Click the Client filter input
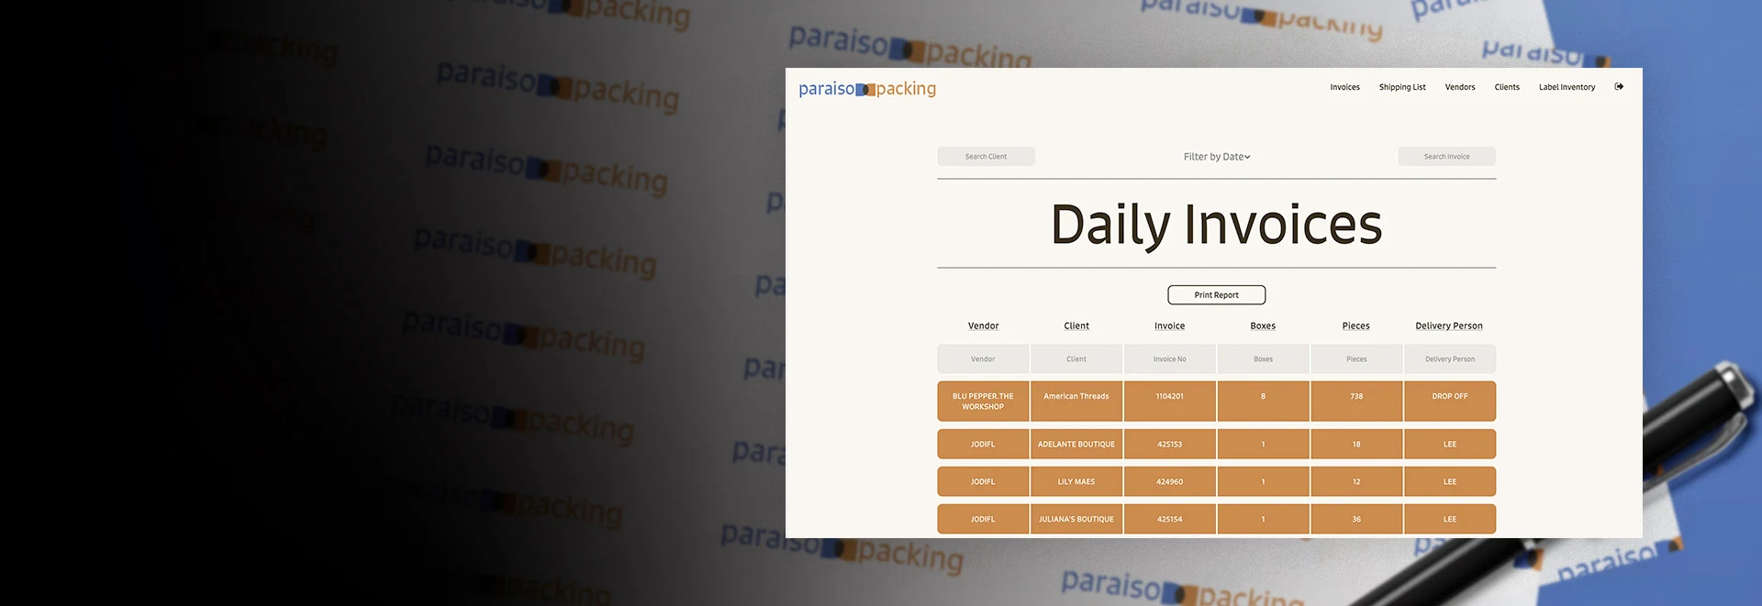Image resolution: width=1762 pixels, height=606 pixels. [x=1076, y=359]
